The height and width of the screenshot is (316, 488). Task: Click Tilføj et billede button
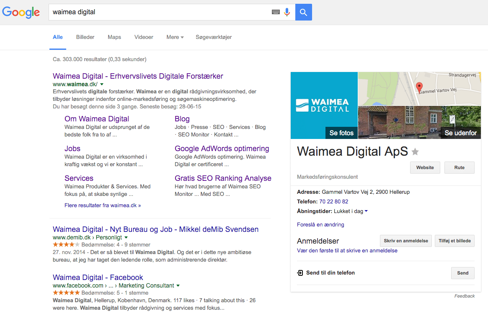coord(454,241)
